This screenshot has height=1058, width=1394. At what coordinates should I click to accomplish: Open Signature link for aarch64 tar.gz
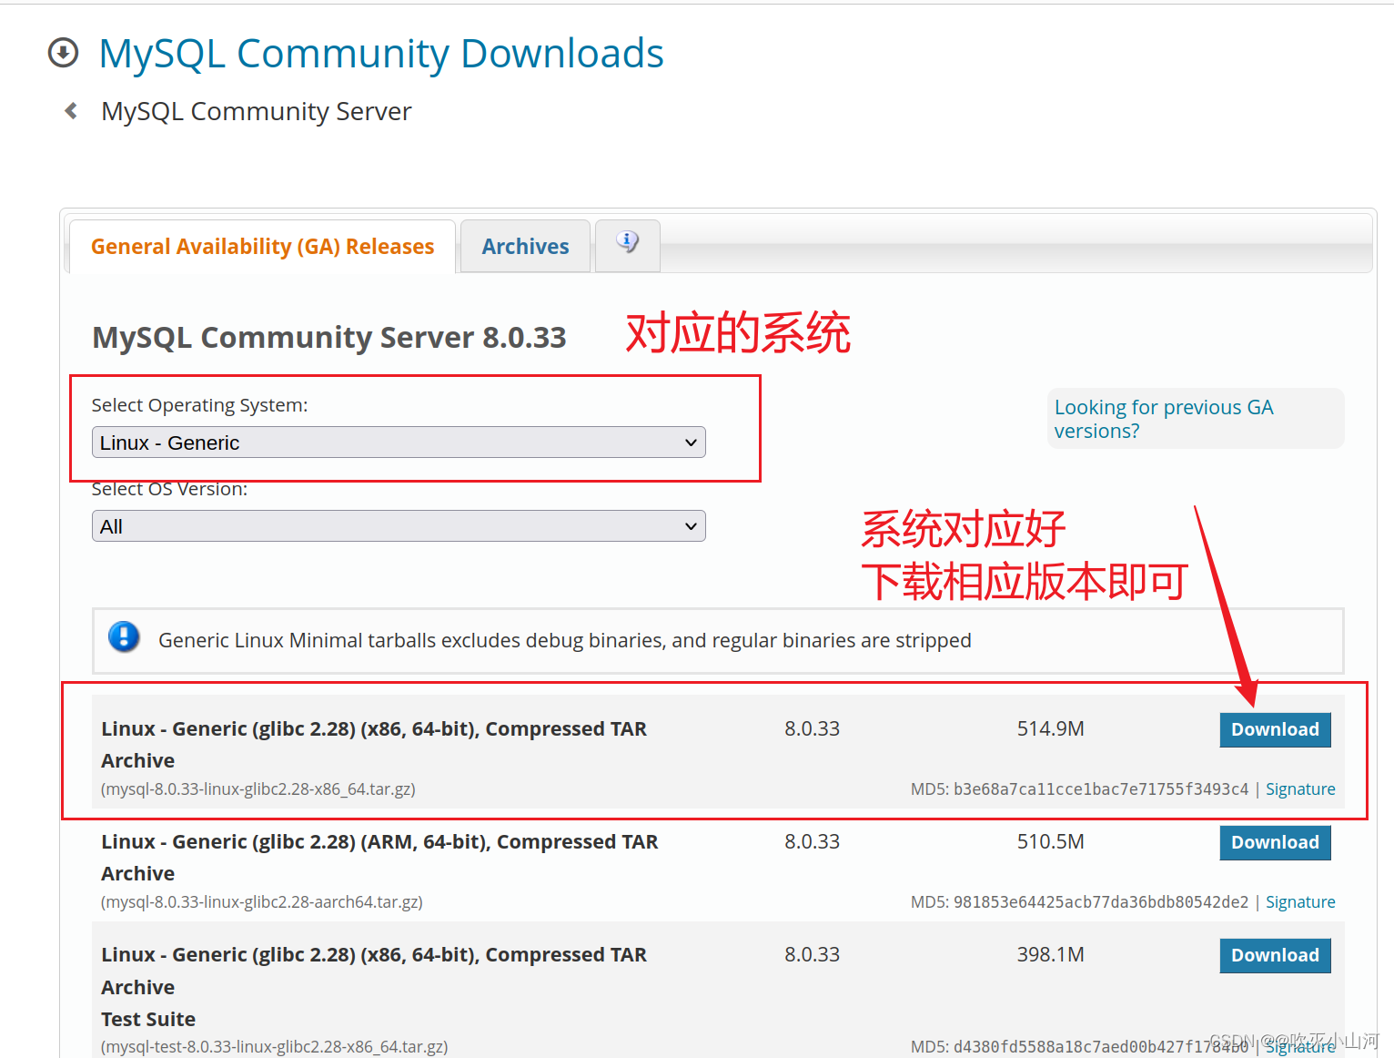(x=1300, y=902)
